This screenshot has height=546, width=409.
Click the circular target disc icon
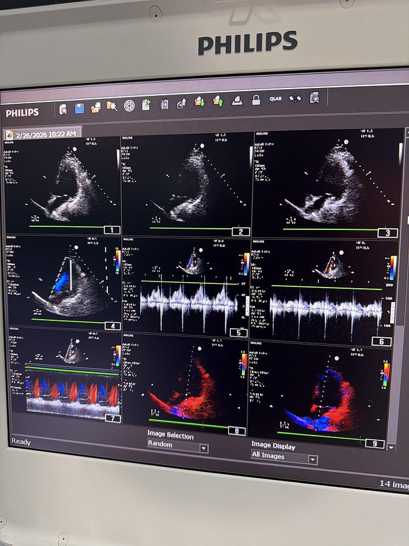click(130, 106)
